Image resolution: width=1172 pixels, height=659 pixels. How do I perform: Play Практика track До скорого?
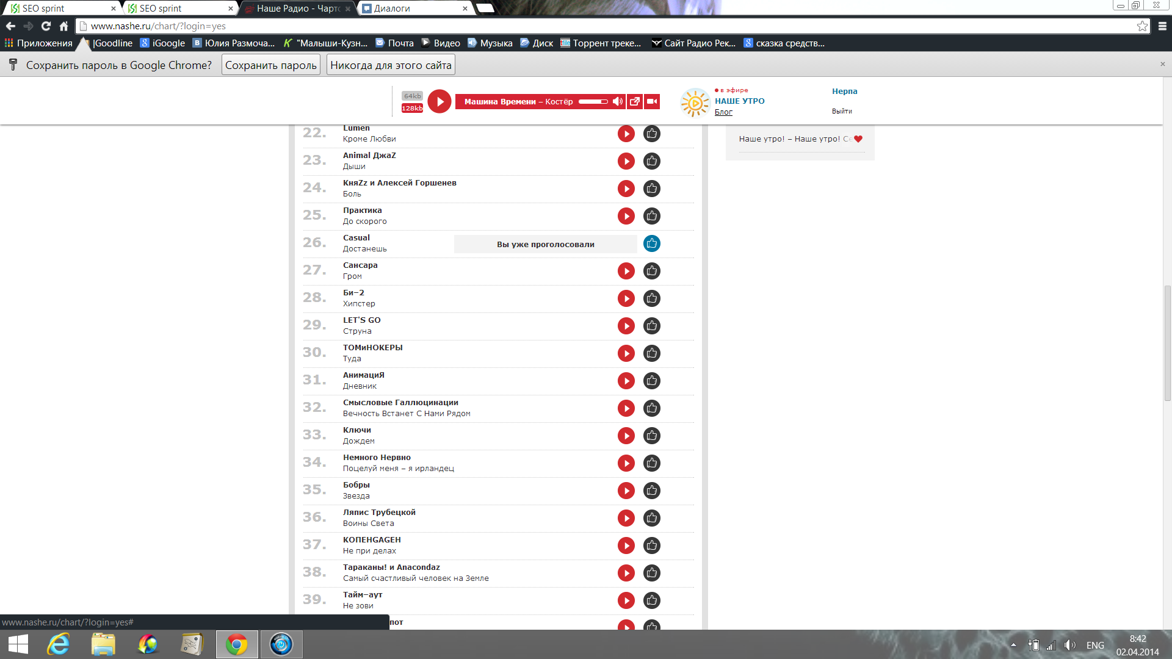pyautogui.click(x=626, y=216)
